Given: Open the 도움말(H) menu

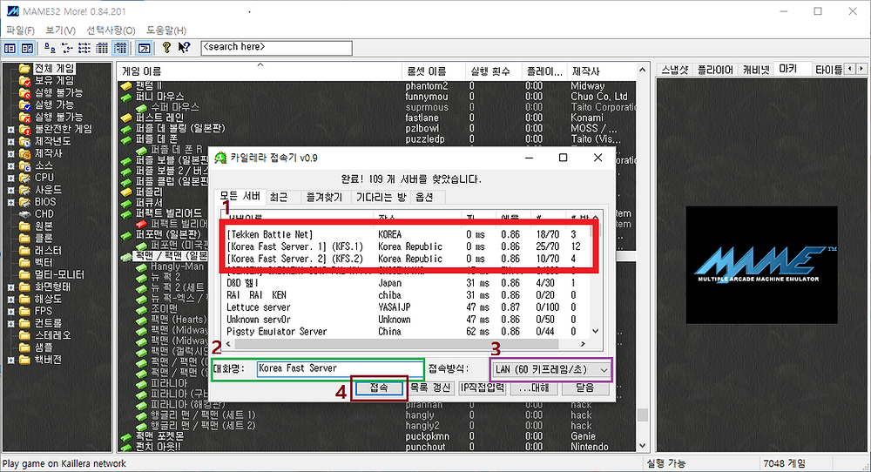Looking at the screenshot, I should tap(166, 30).
